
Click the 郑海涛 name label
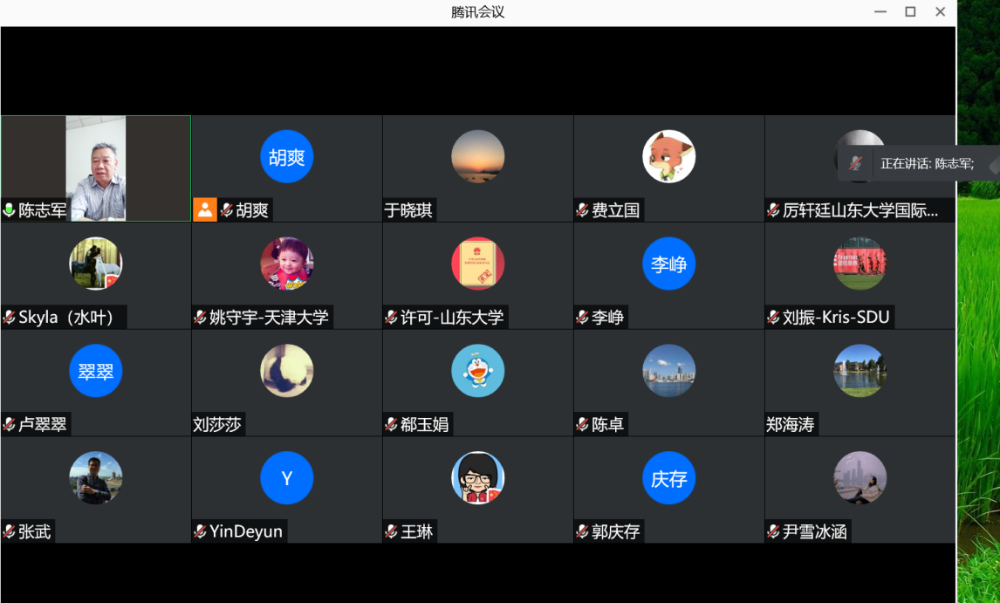point(790,425)
